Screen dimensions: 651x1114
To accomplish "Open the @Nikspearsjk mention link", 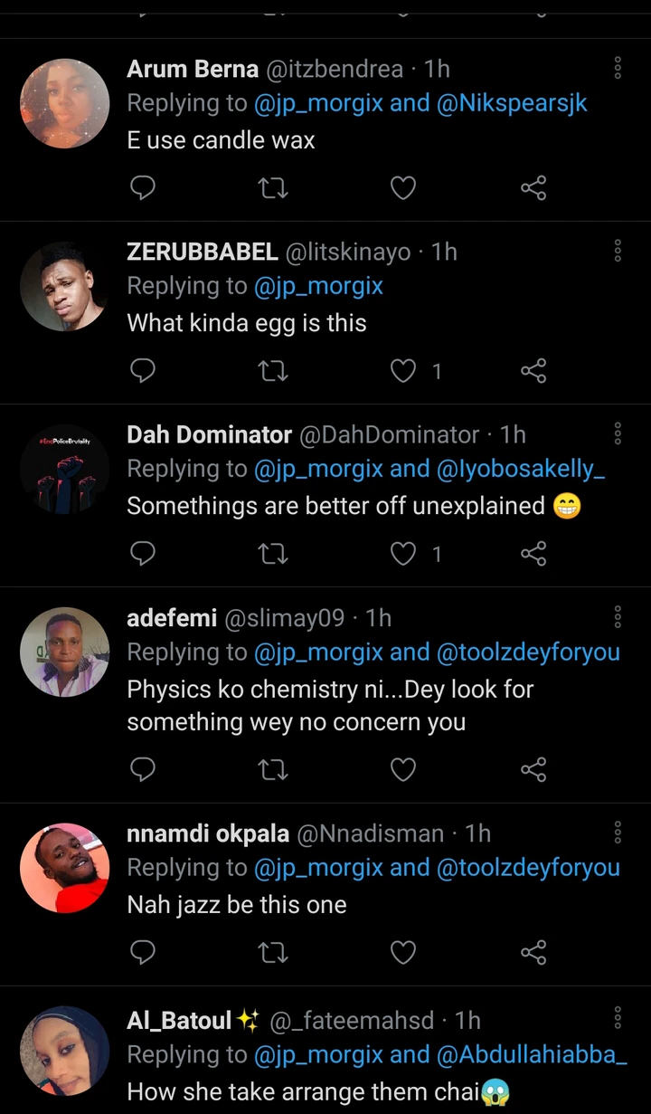I will coord(513,103).
